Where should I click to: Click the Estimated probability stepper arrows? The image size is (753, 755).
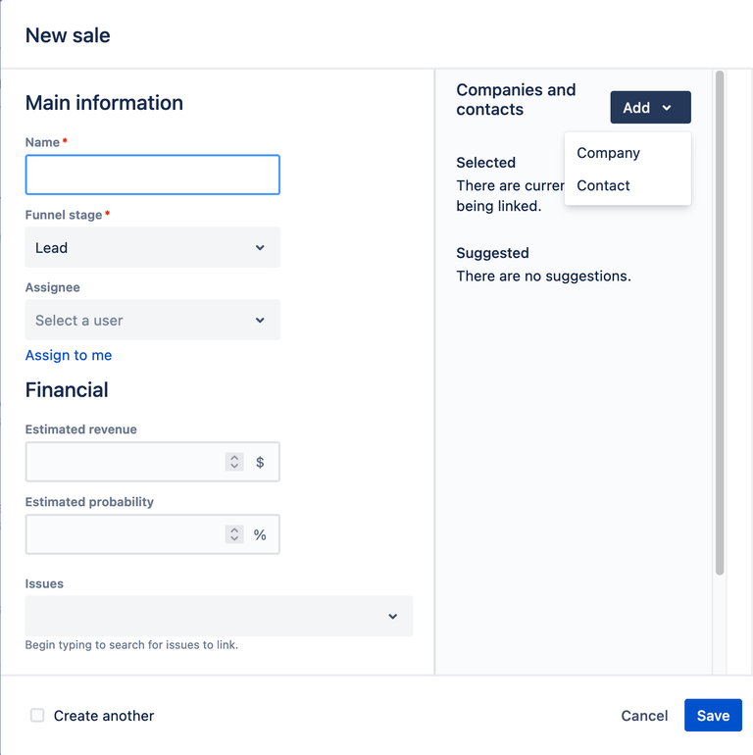(x=234, y=534)
